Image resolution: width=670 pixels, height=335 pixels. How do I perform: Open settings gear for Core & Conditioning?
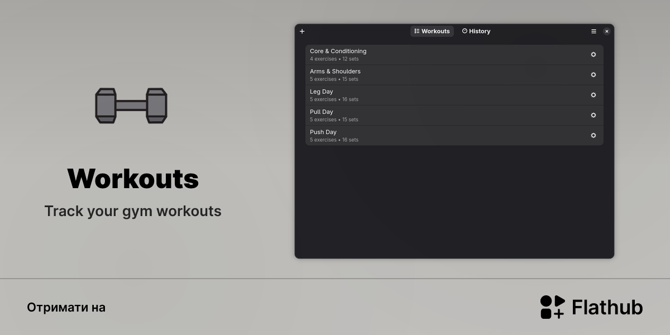(594, 55)
